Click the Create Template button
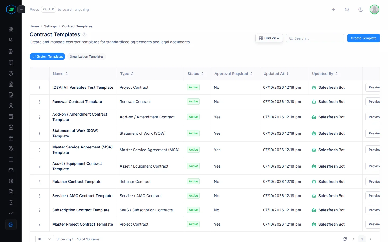Screen dimensions: 388x242 click(363, 38)
